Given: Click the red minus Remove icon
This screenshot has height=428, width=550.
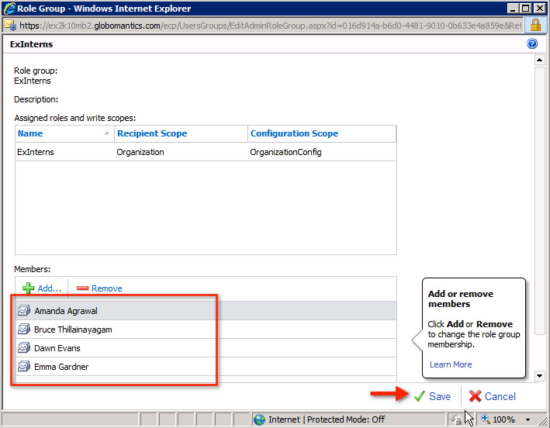Looking at the screenshot, I should point(82,288).
